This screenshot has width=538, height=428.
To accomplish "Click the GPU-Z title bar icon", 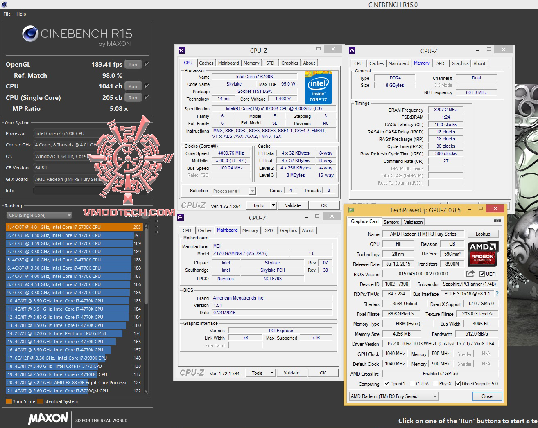I will pos(351,209).
